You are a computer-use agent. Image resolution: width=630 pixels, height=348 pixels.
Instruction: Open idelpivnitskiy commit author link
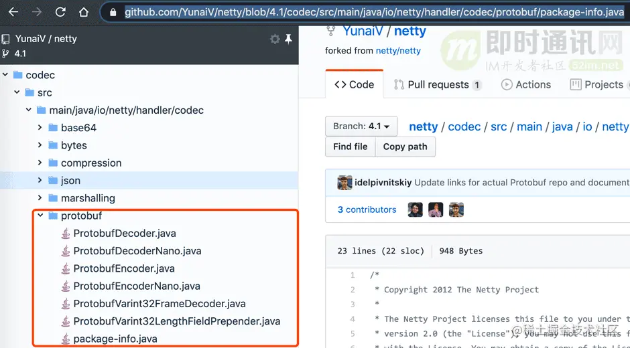click(383, 183)
